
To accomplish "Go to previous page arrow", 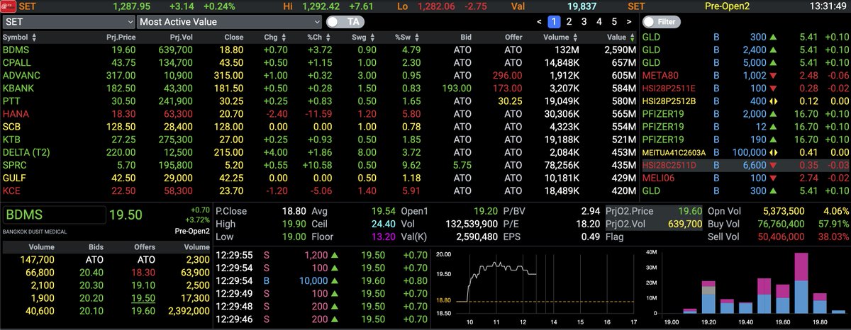I will click(540, 22).
